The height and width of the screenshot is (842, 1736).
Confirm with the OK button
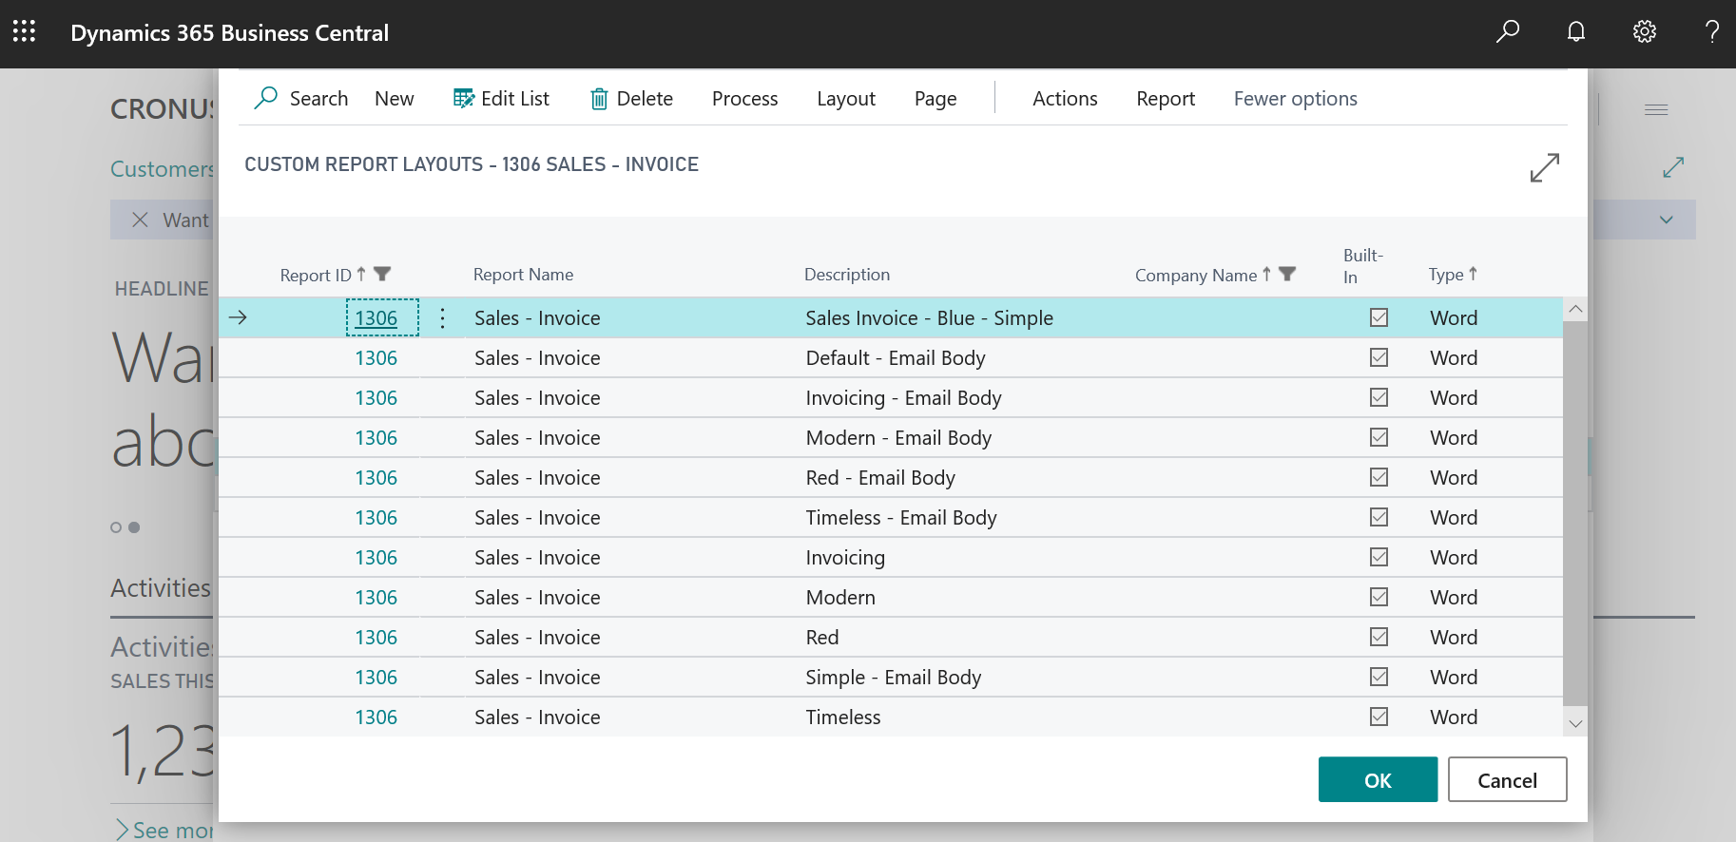pos(1378,779)
